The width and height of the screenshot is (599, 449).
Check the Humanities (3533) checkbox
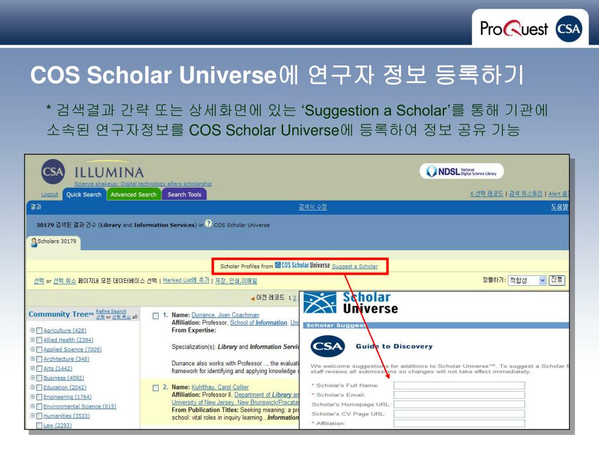pyautogui.click(x=39, y=416)
